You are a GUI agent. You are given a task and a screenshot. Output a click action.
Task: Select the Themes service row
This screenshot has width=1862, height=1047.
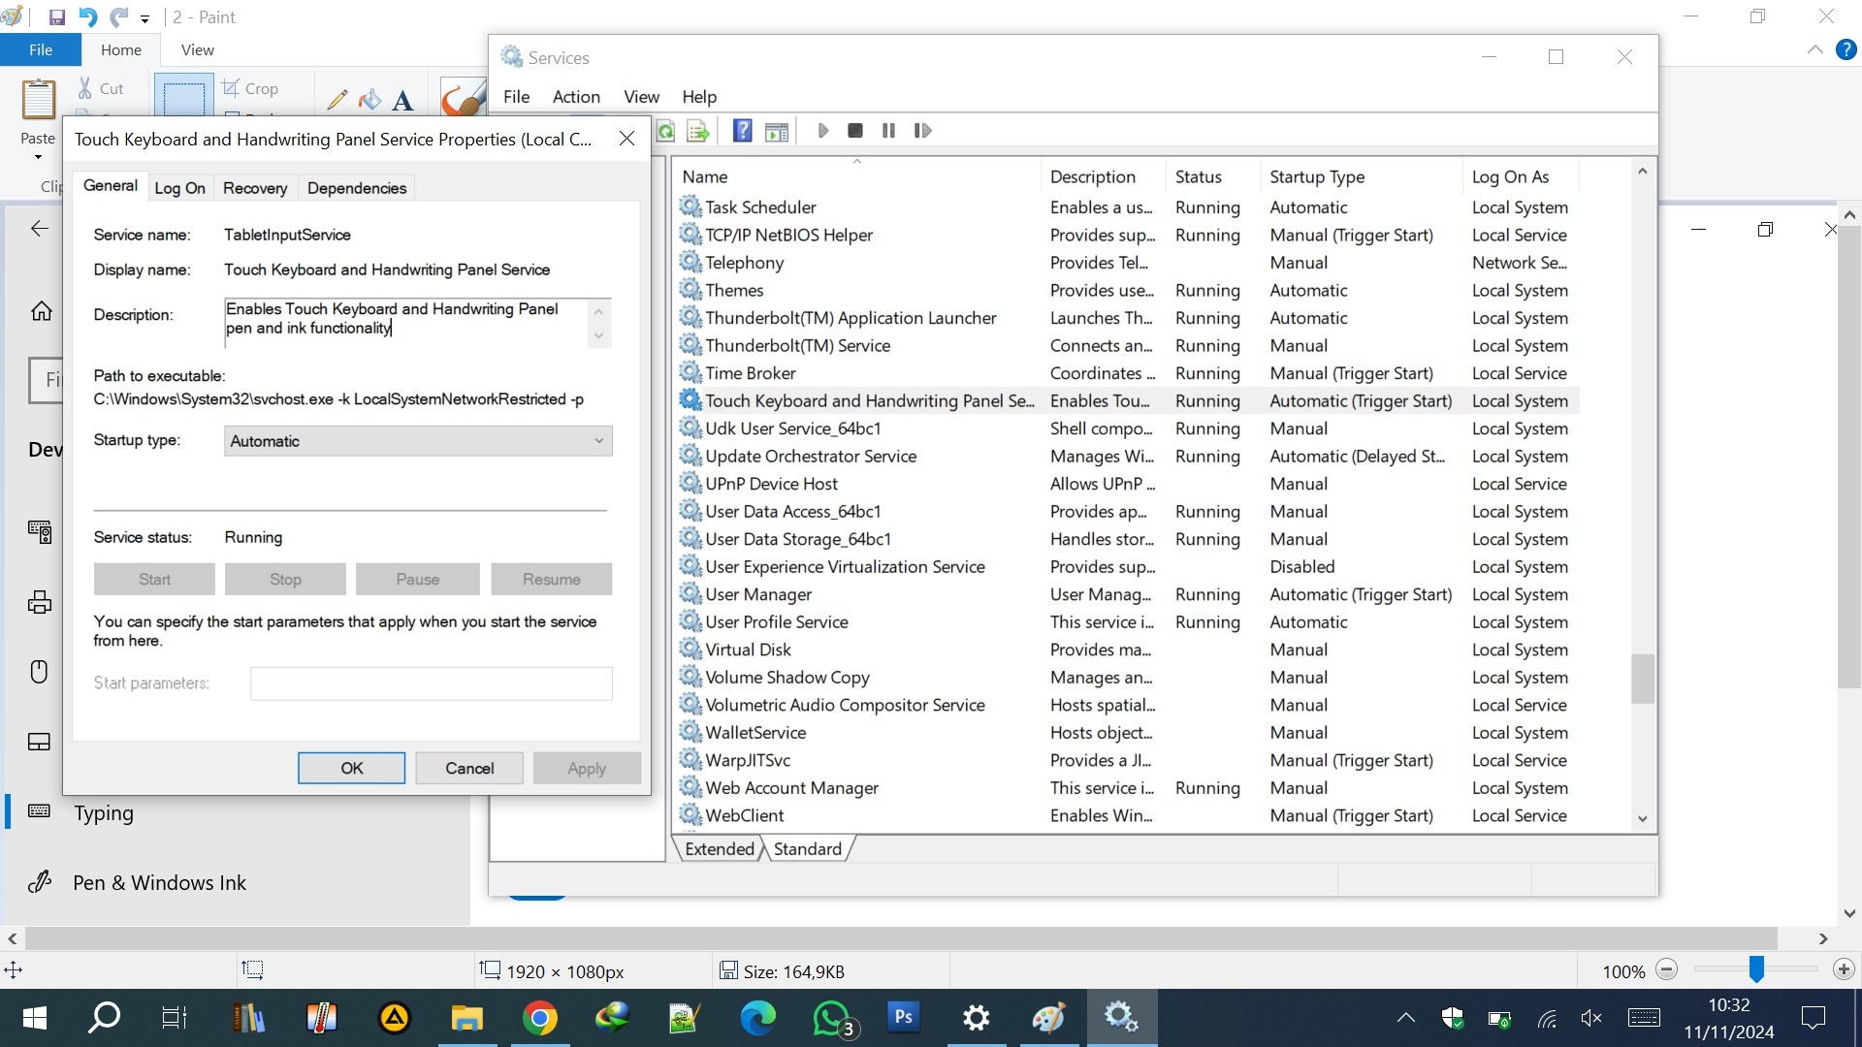click(734, 291)
